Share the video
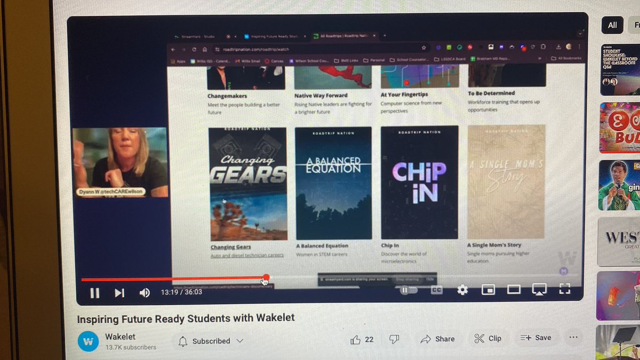Screen dimensions: 640x360 437,339
